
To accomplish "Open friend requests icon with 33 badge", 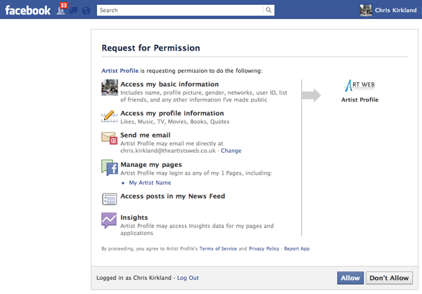I will coord(62,9).
